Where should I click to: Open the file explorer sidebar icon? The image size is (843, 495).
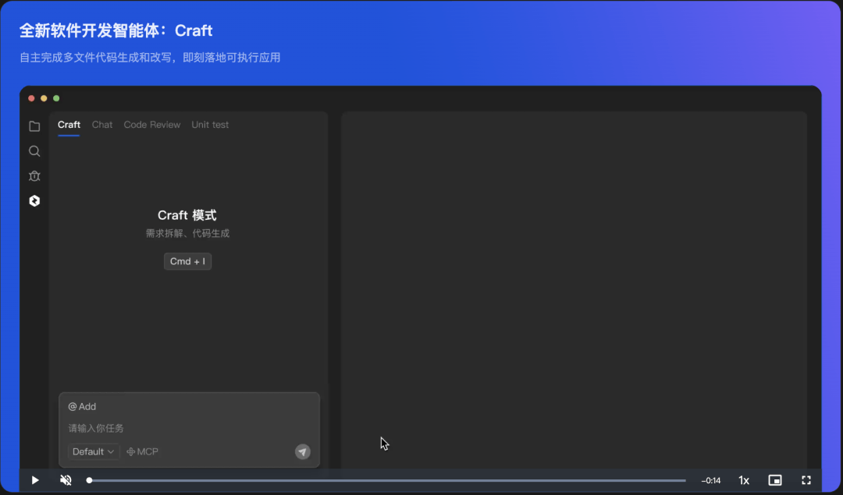34,126
